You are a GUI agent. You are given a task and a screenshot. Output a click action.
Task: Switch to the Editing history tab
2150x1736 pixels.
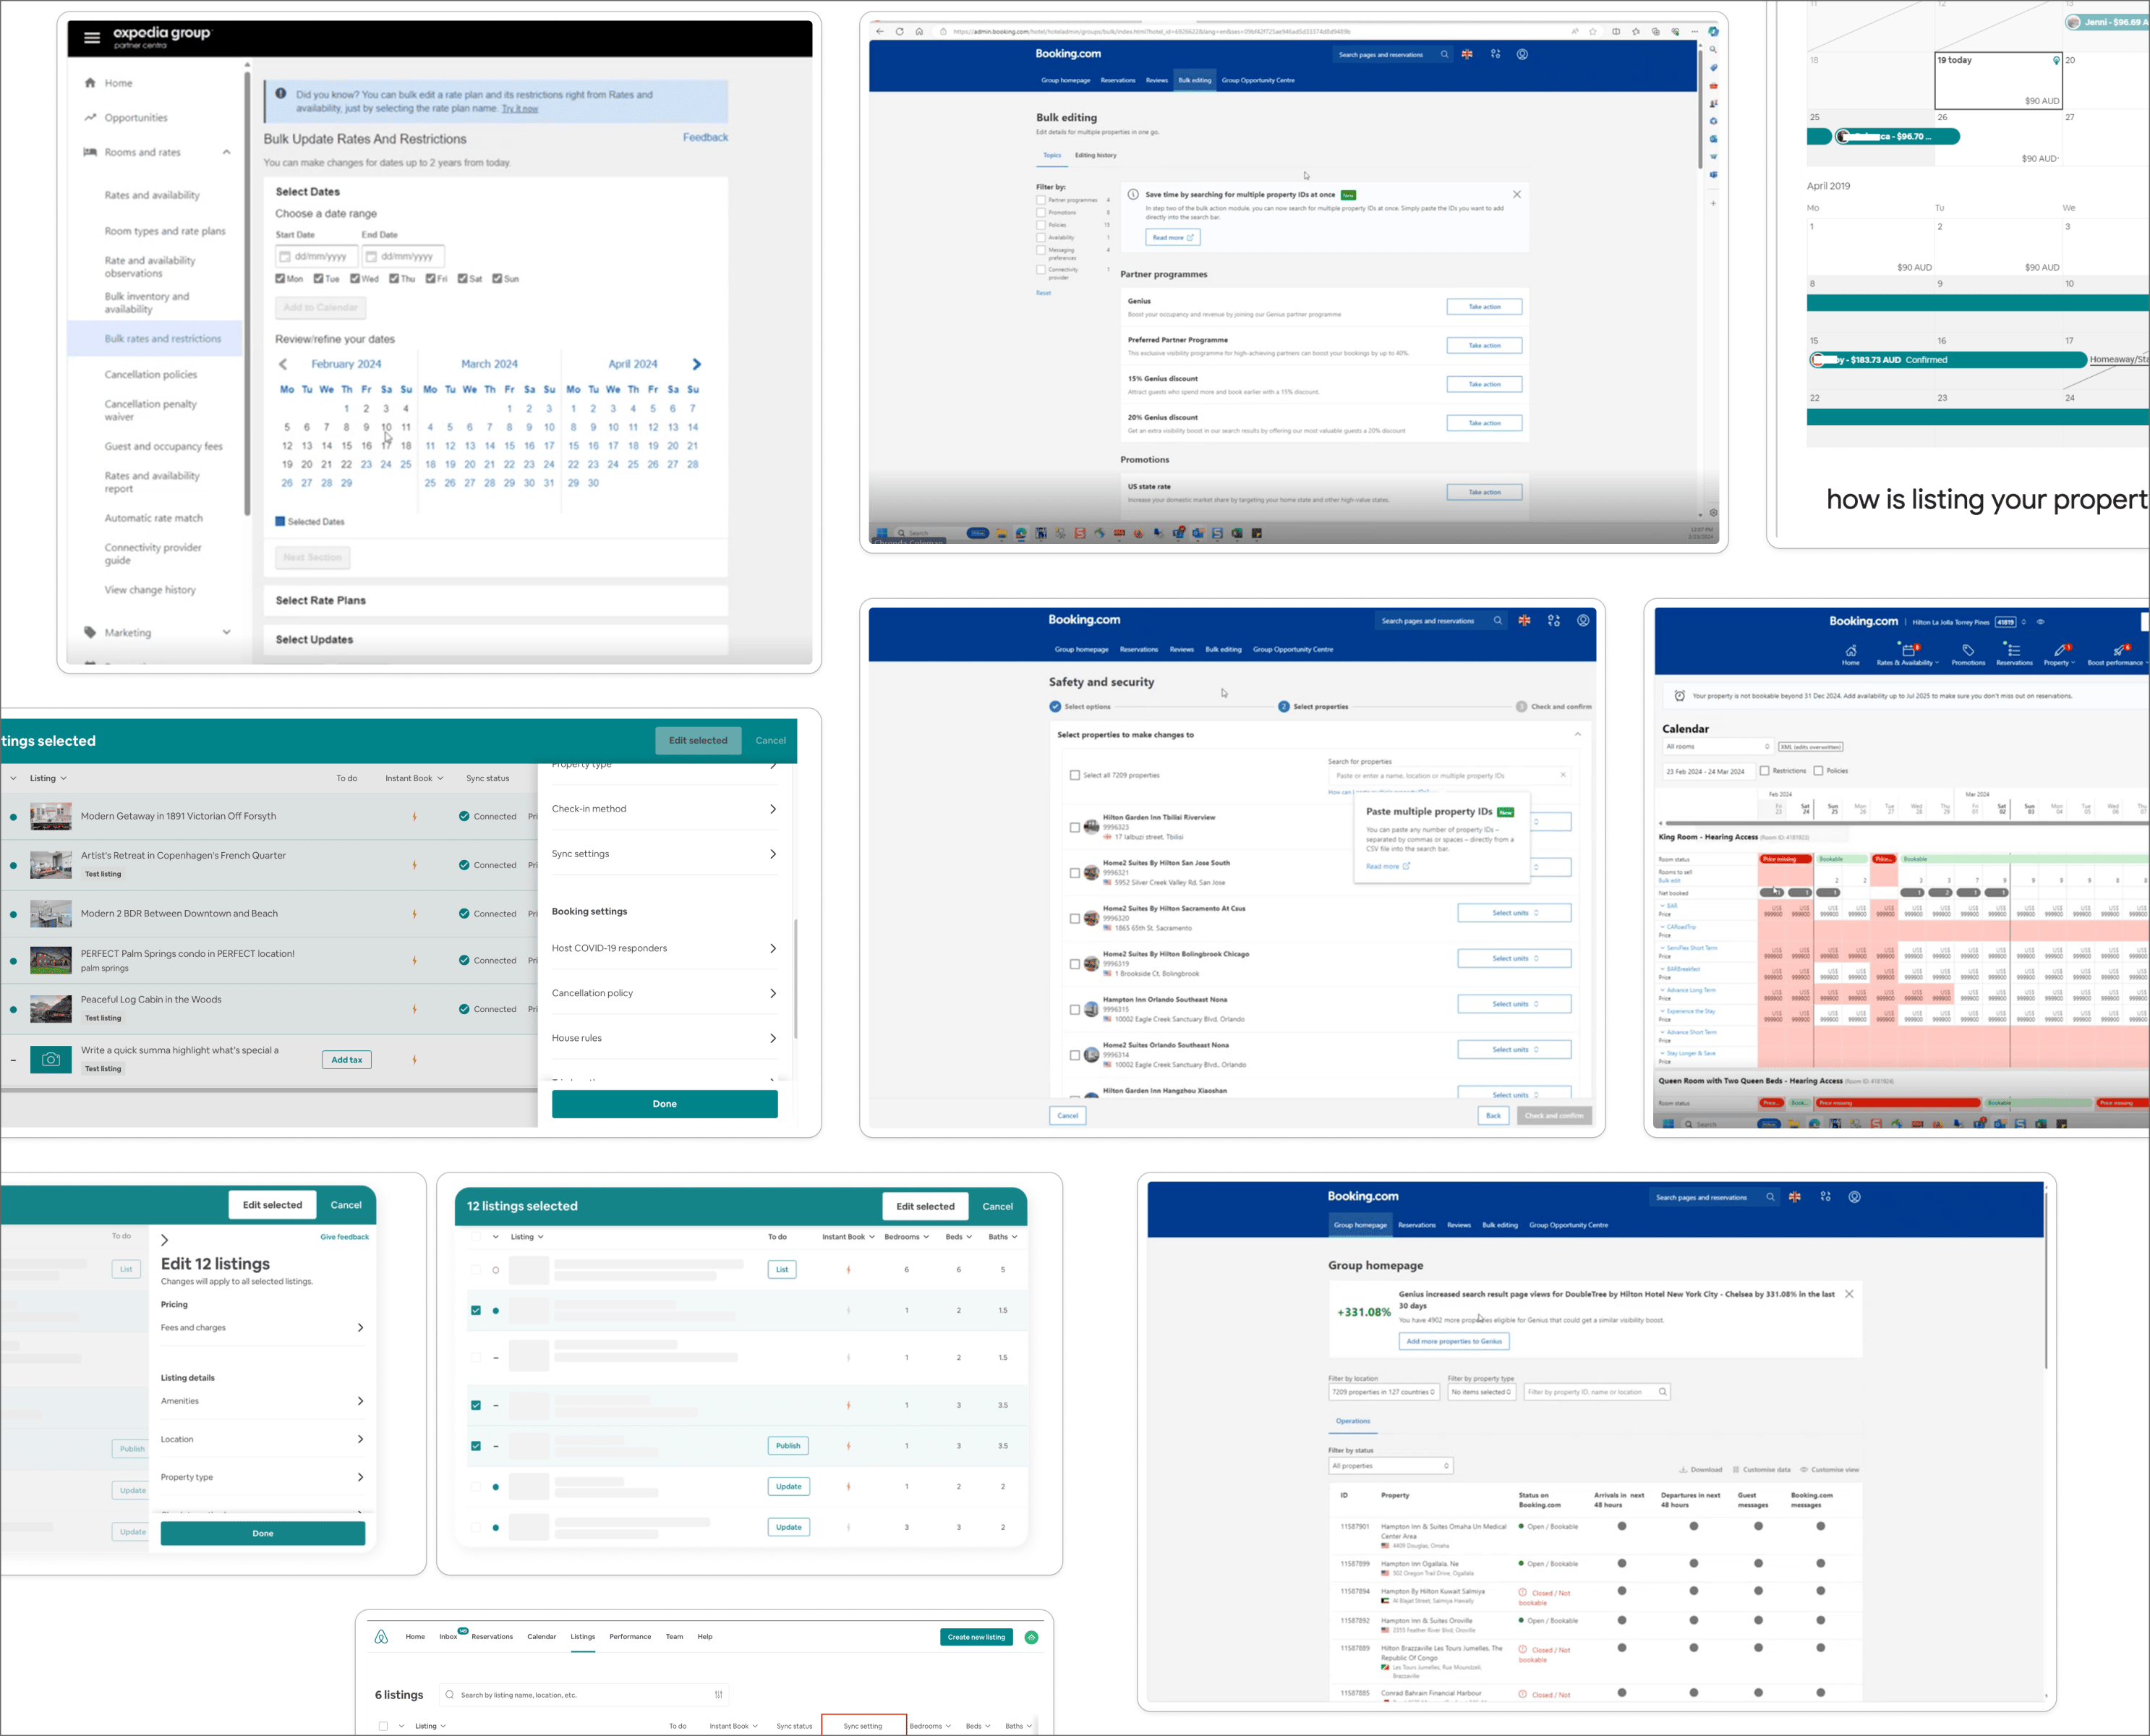[1096, 155]
